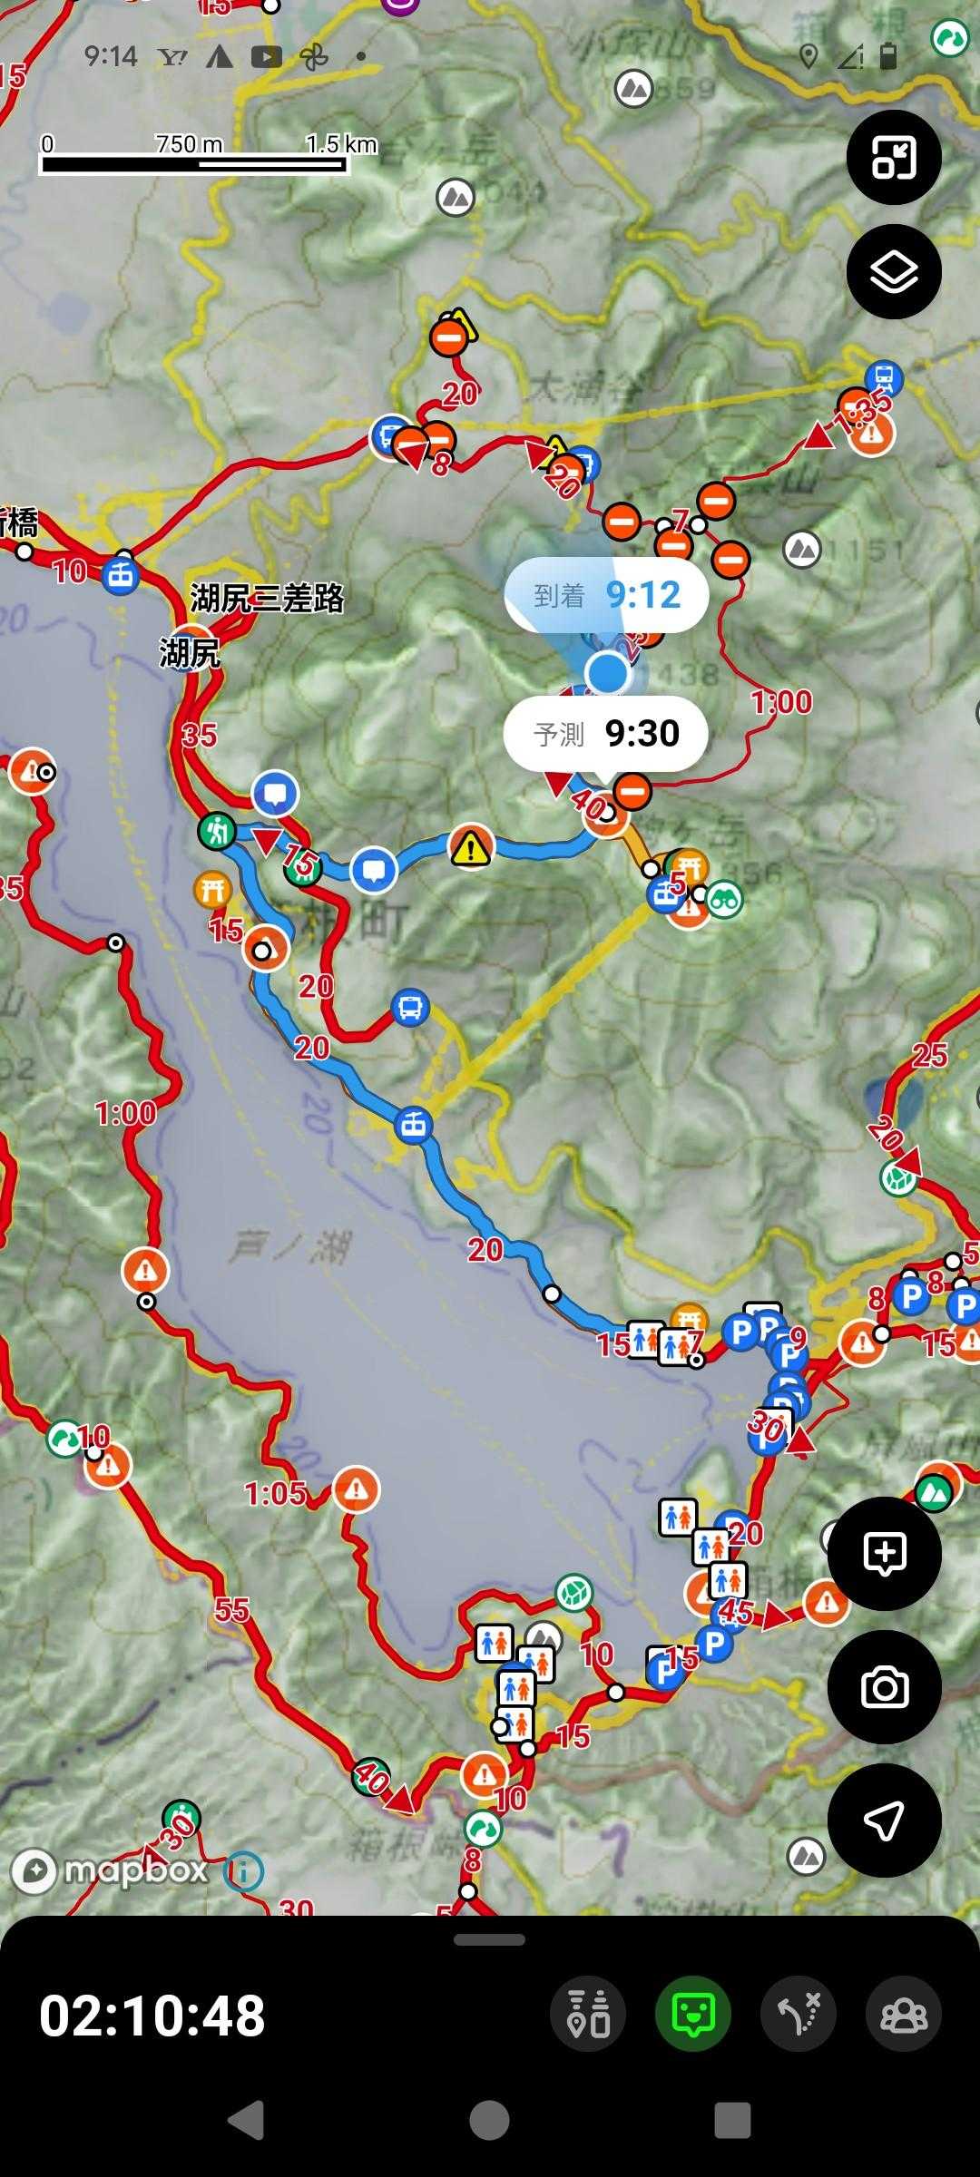Tap the predicted 9:30 time label

click(x=605, y=733)
